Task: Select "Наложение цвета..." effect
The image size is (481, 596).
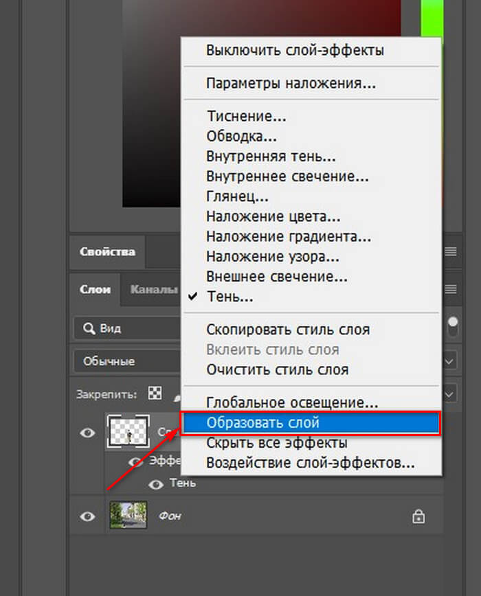Action: point(273,217)
